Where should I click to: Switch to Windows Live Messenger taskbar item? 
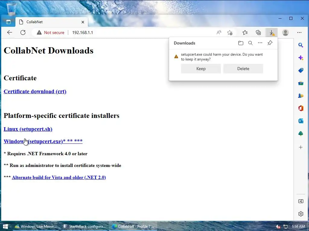tap(36, 226)
